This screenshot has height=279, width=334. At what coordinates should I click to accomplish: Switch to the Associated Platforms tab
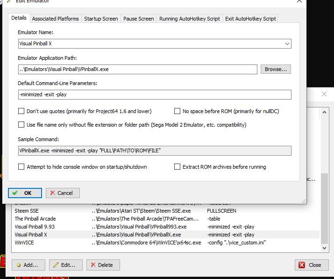[56, 19]
